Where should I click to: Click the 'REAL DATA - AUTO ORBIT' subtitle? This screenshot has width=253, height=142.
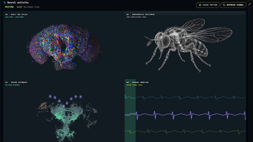pyautogui.click(x=15, y=17)
